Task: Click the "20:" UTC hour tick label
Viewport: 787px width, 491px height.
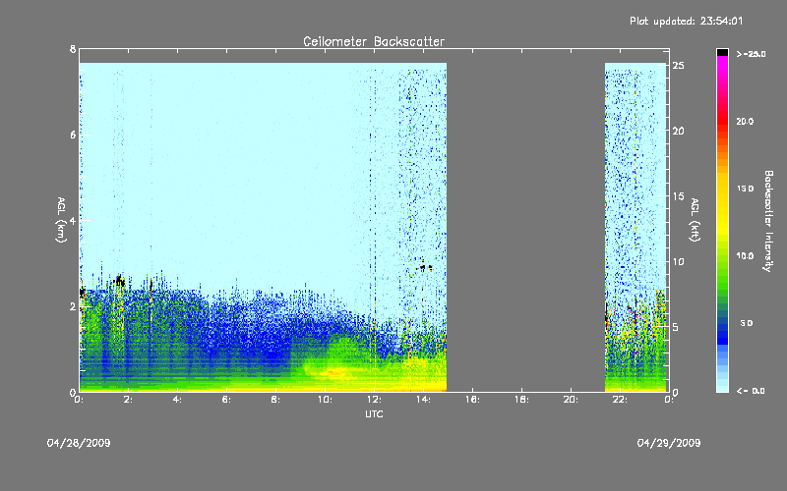Action: 571,400
